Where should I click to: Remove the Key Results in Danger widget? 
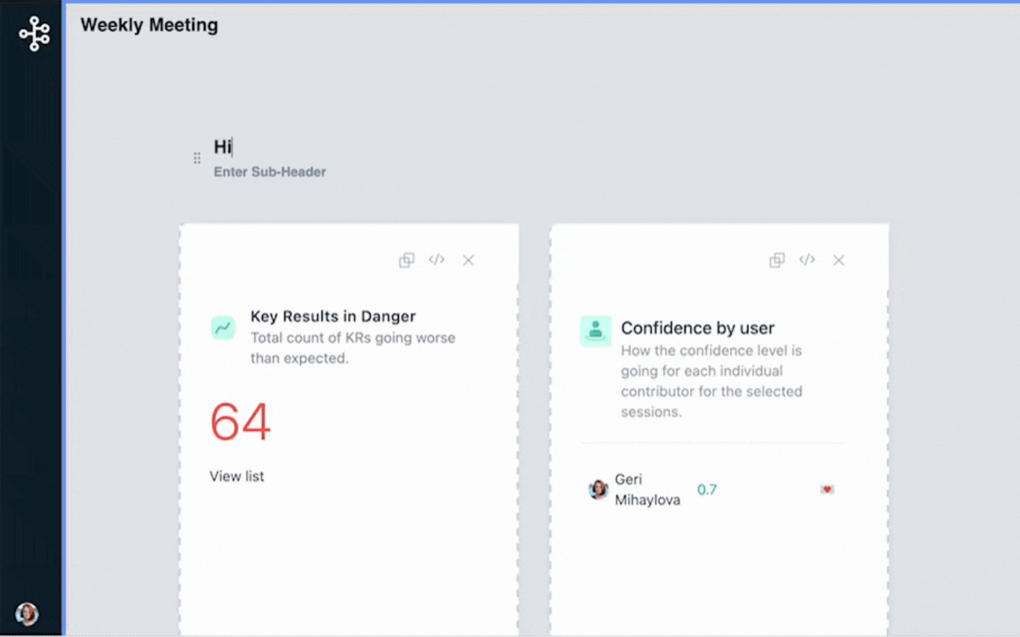pyautogui.click(x=468, y=260)
